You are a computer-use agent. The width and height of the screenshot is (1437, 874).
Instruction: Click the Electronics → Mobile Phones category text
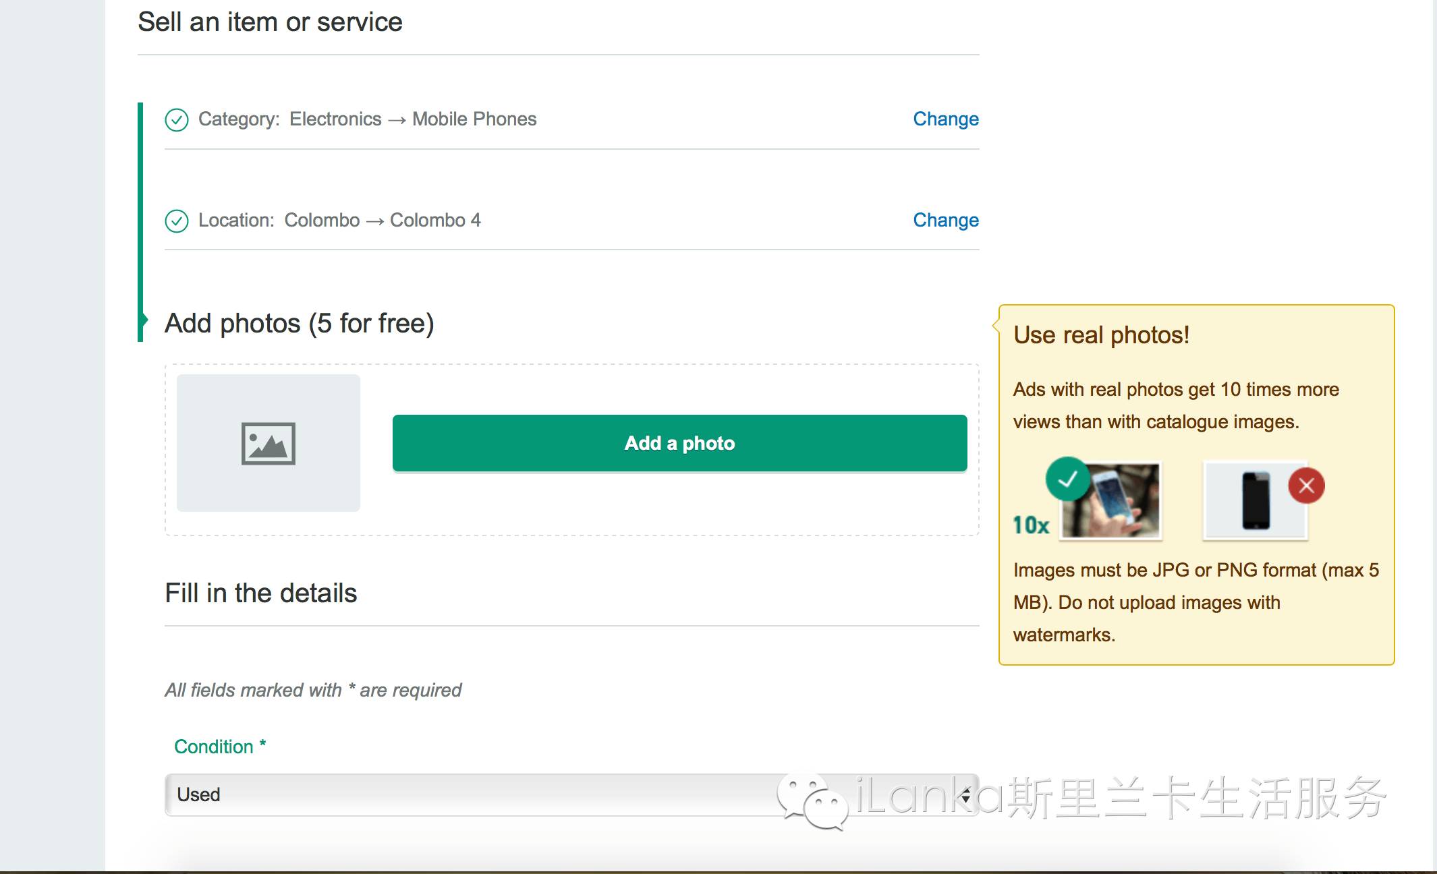(x=413, y=119)
